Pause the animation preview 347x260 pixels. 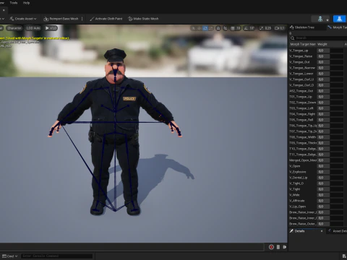(x=278, y=247)
